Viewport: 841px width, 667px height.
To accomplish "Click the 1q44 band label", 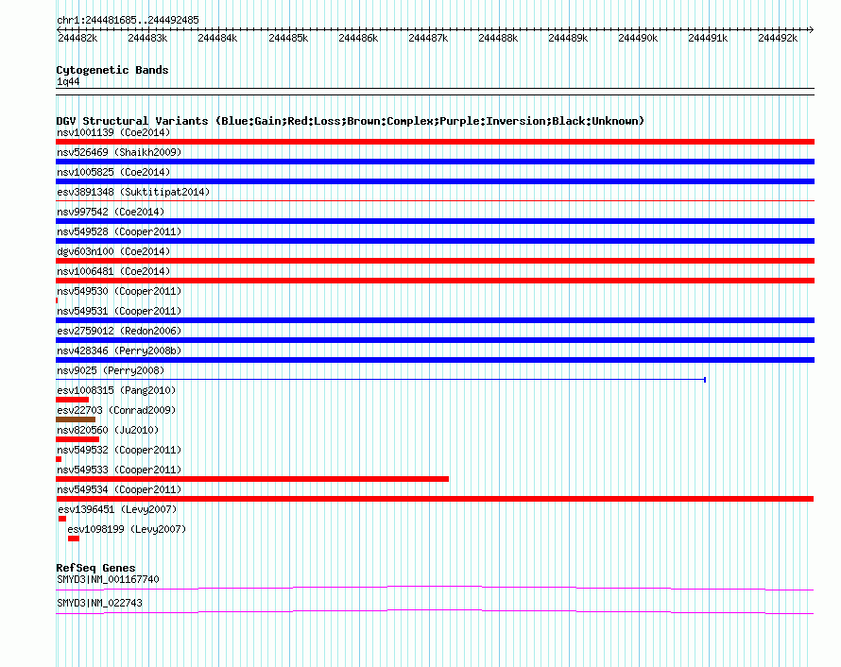I will pyautogui.click(x=68, y=82).
